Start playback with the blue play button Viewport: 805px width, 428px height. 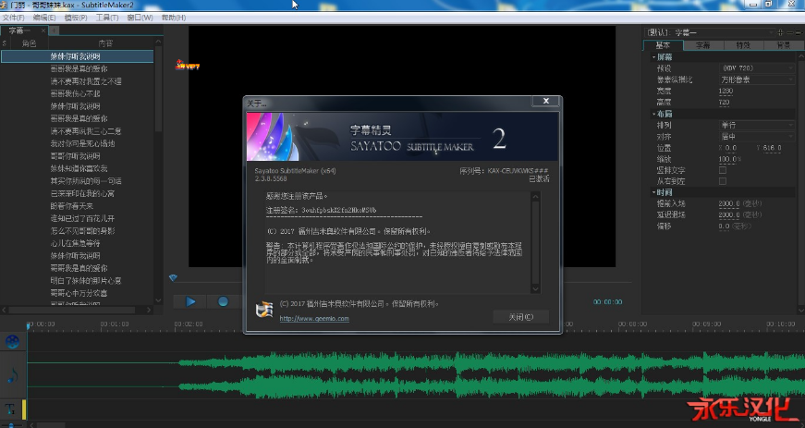190,301
